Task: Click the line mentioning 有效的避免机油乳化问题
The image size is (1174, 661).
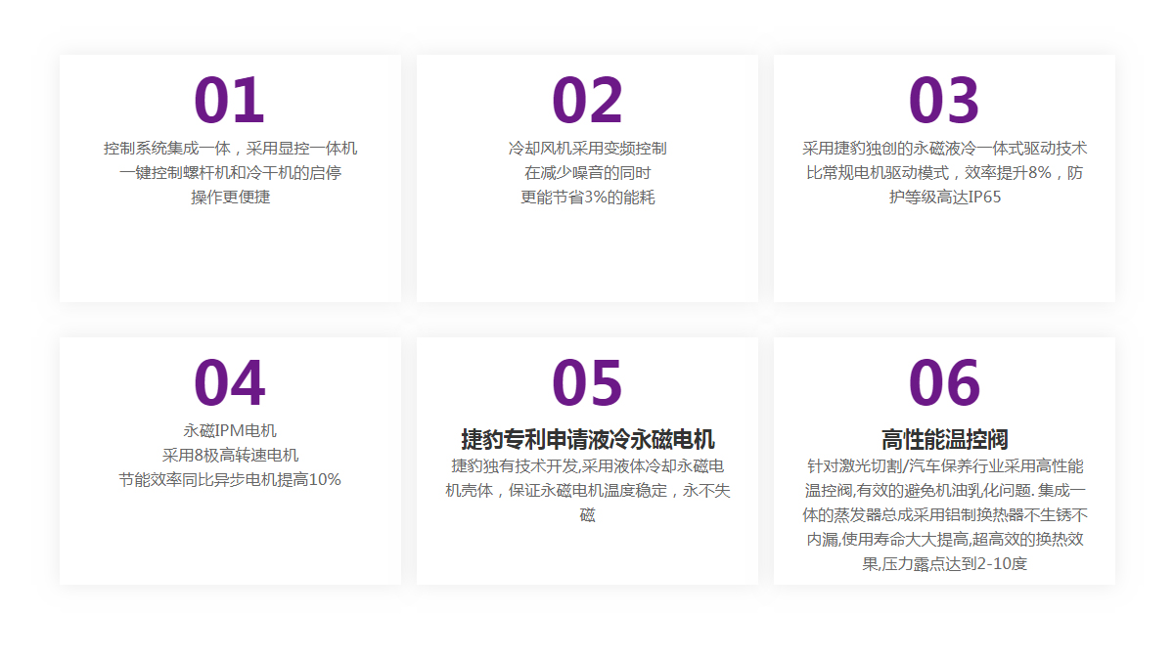Action: point(944,491)
